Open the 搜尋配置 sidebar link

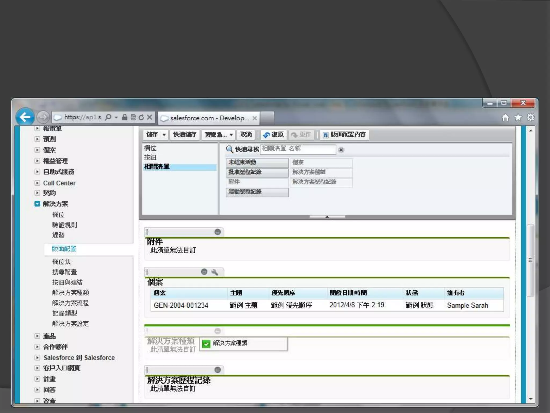click(64, 272)
